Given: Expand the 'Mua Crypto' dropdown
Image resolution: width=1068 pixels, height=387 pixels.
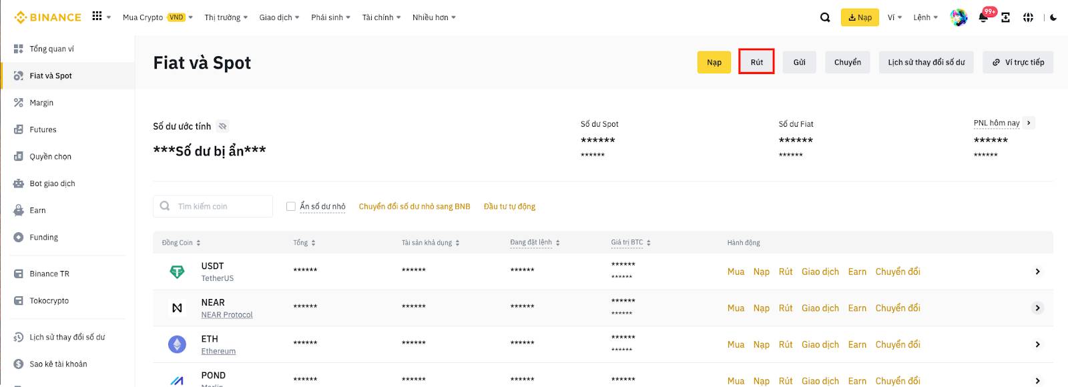Looking at the screenshot, I should pos(158,17).
